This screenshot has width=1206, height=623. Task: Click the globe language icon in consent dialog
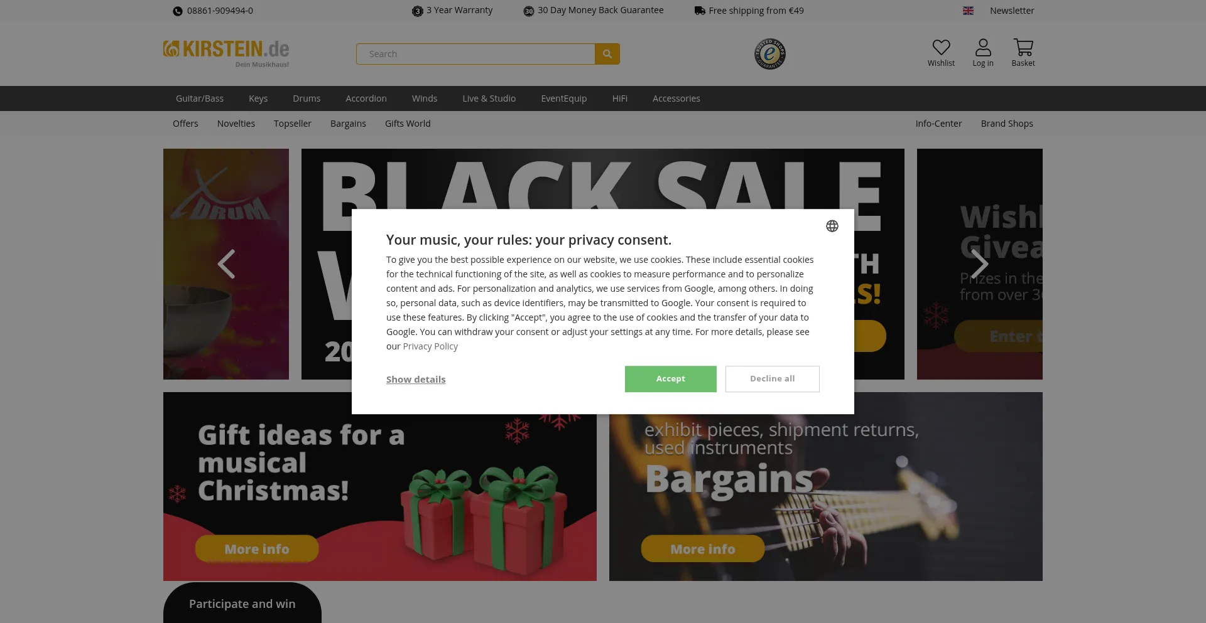coord(832,226)
